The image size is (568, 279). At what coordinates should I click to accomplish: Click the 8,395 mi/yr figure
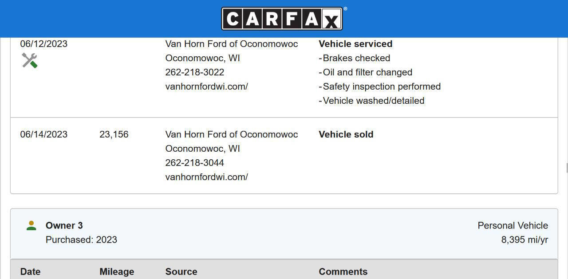click(525, 240)
